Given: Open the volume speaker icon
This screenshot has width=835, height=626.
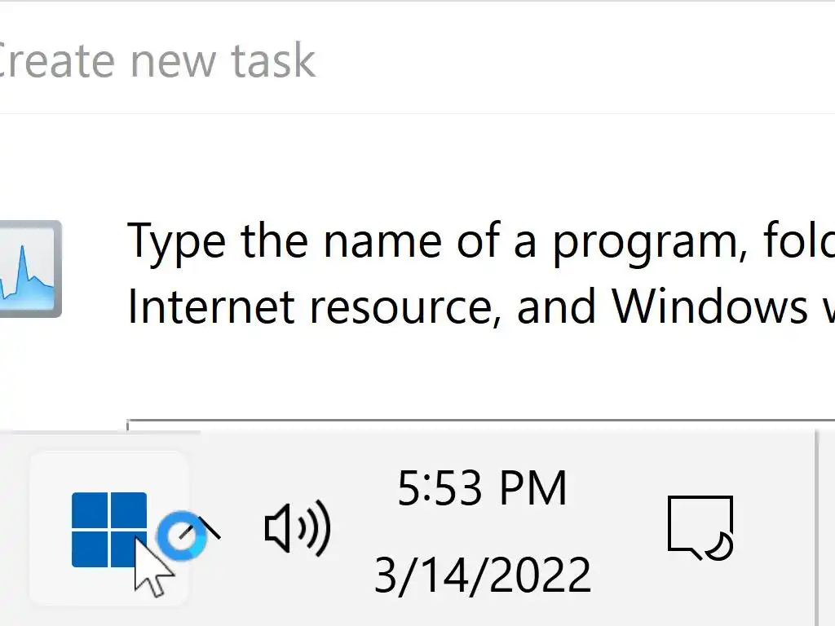Looking at the screenshot, I should click(x=297, y=528).
